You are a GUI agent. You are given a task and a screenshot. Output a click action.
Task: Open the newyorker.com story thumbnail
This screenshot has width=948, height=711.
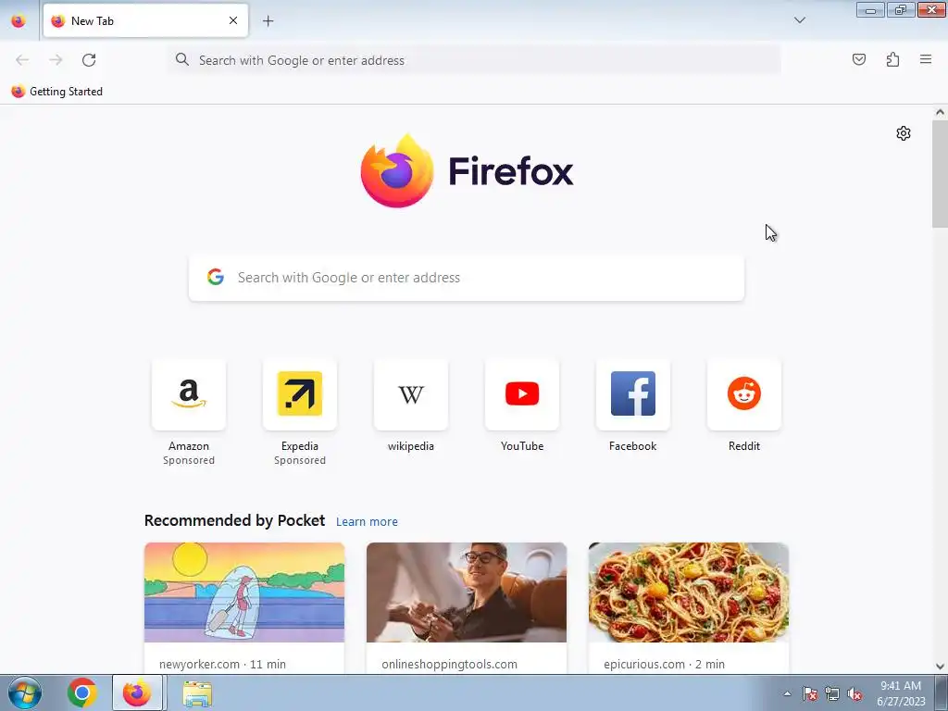244,592
